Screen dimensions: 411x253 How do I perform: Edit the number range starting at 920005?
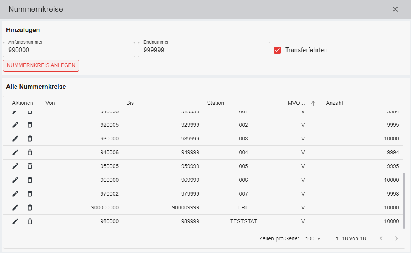pos(15,125)
